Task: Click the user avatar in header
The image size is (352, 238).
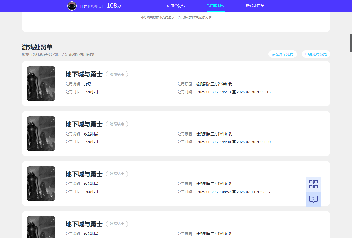Action: (x=72, y=6)
